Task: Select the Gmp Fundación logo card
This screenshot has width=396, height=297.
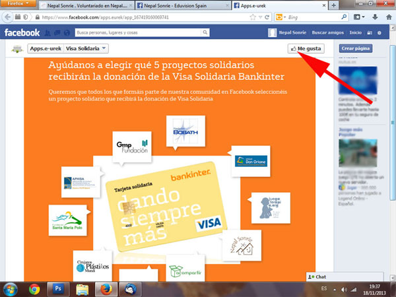Action: (132, 147)
